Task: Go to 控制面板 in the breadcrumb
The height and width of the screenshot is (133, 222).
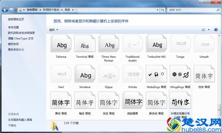Action: [32, 10]
